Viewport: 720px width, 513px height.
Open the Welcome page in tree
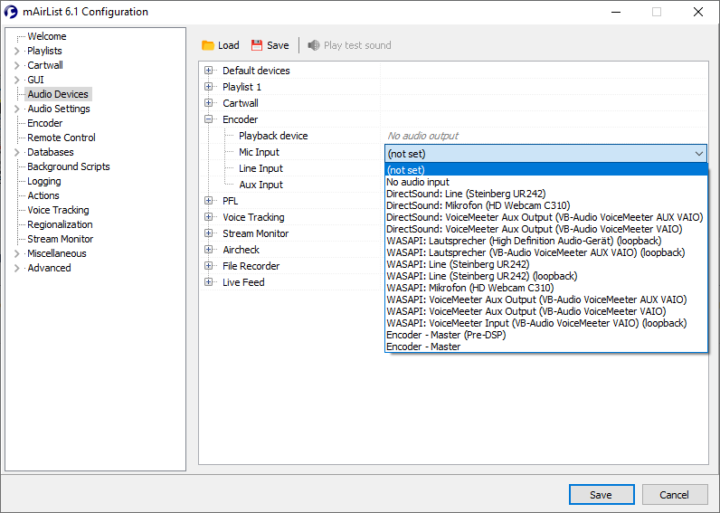coord(47,36)
